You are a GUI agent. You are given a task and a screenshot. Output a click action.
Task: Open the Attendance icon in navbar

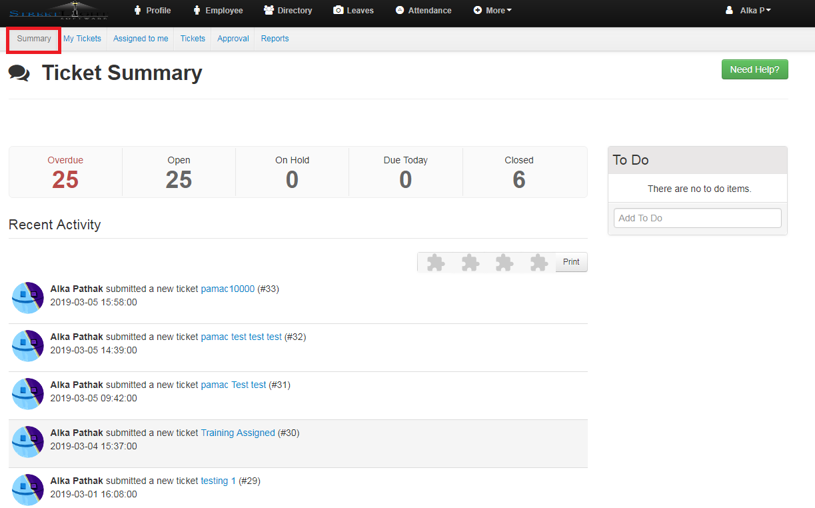tap(400, 10)
